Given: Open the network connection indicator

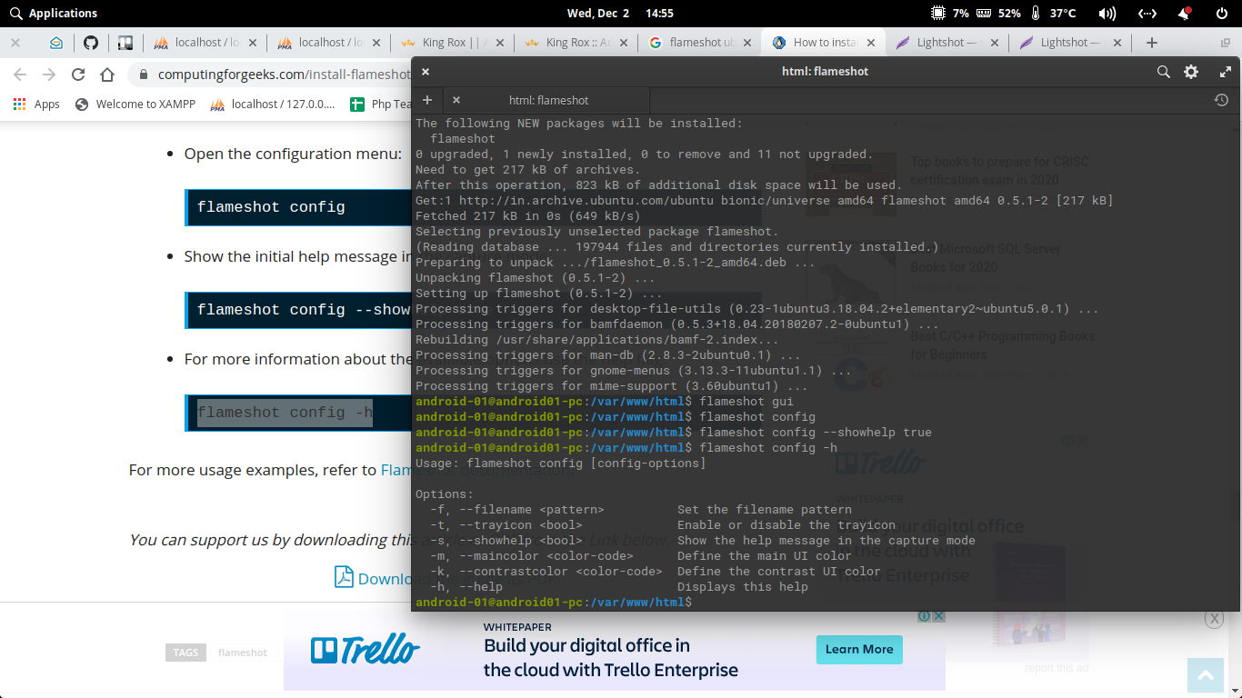Looking at the screenshot, I should click(1147, 13).
